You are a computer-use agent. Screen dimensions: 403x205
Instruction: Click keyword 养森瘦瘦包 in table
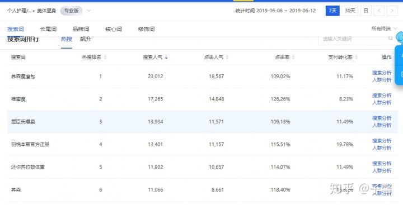(23, 77)
